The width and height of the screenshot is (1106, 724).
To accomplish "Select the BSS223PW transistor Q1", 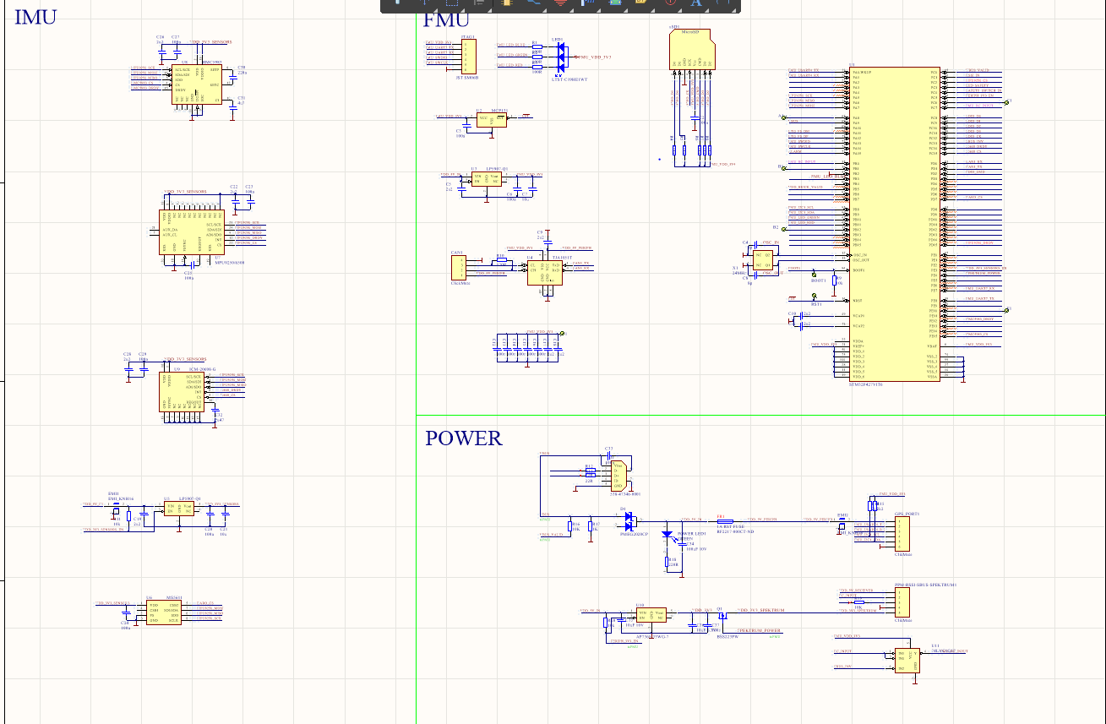I will click(x=722, y=615).
